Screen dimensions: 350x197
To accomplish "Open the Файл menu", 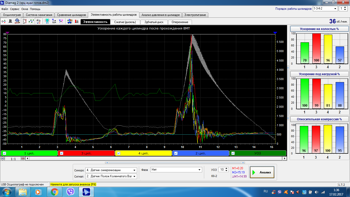I will pyautogui.click(x=5, y=9).
